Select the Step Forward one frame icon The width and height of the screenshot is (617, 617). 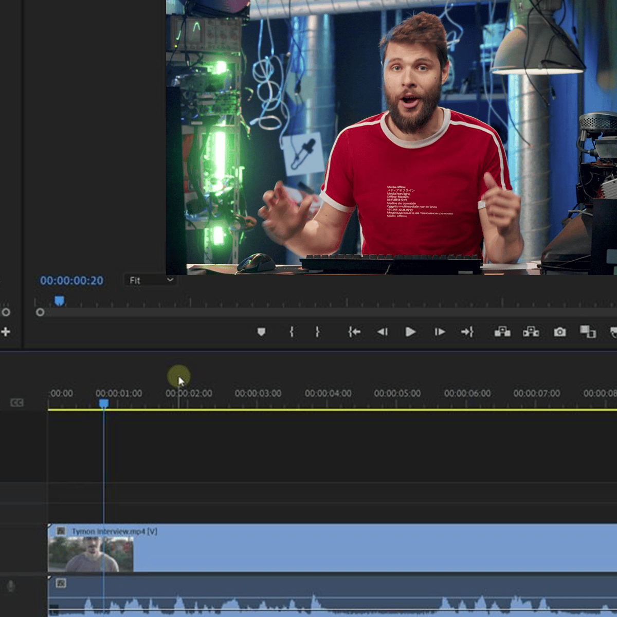(440, 332)
